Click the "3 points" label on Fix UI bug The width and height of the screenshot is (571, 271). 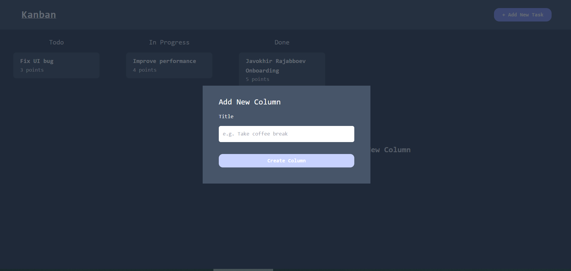click(31, 70)
